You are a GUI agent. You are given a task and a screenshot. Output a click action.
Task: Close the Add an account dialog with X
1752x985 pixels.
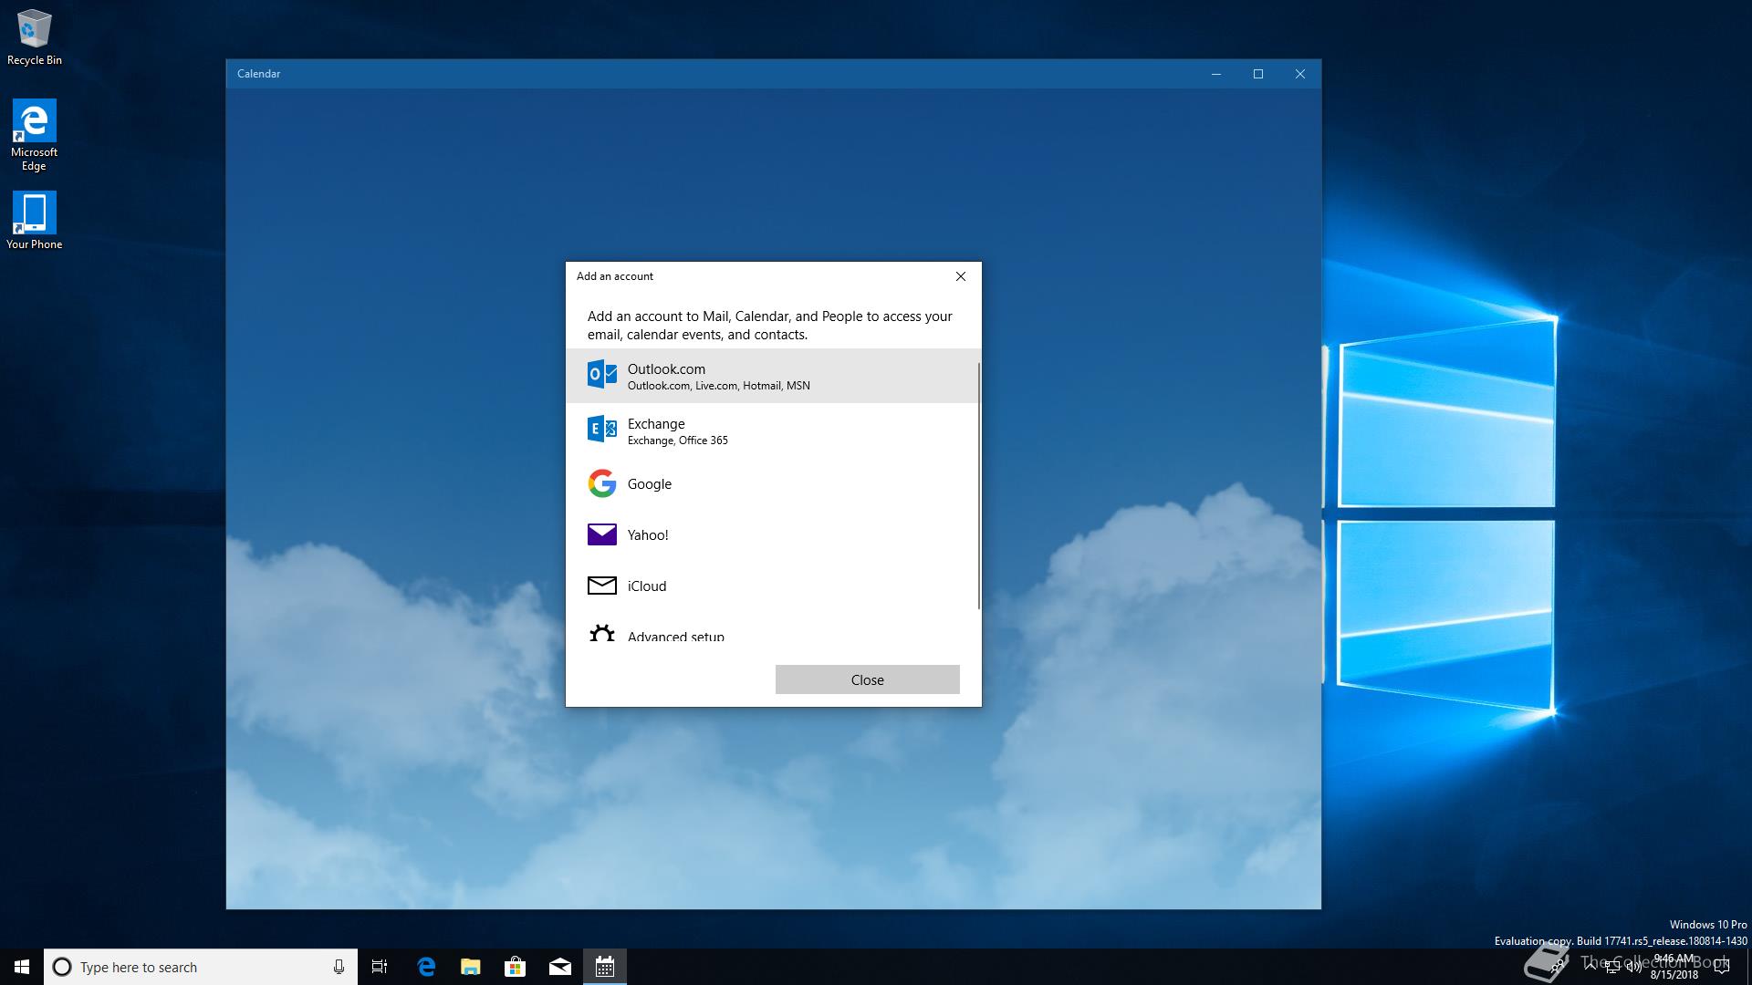point(960,276)
